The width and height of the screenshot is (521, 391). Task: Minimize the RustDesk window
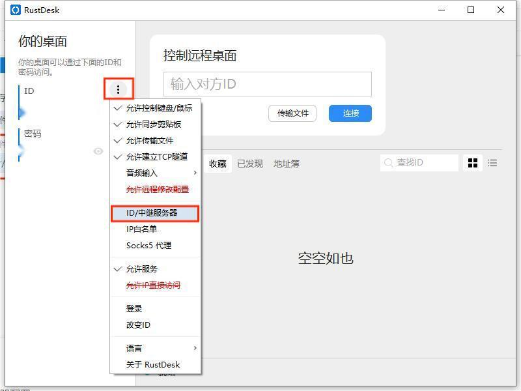tap(442, 10)
